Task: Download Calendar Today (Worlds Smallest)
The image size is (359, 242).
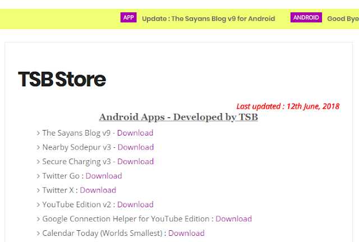Action: pyautogui.click(x=186, y=233)
